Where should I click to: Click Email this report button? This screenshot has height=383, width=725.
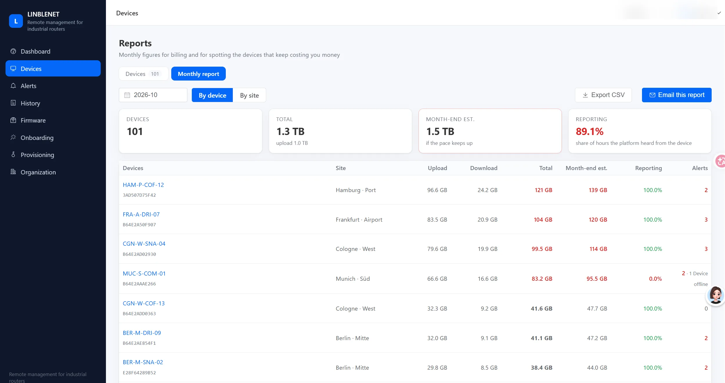[677, 95]
